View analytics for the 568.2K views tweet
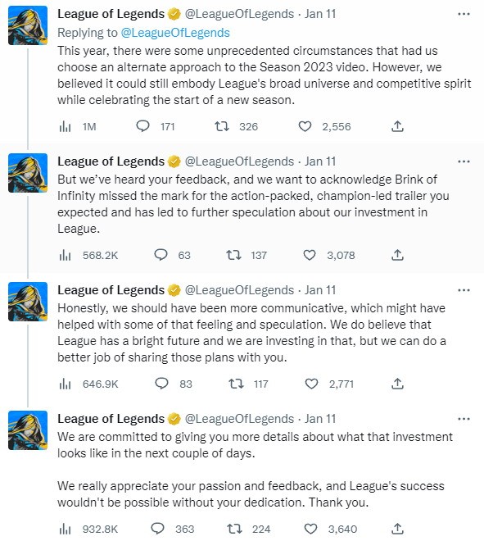484x541 pixels. coord(65,255)
